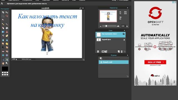Select the Как наложить текст layer
The height and width of the screenshot is (100, 178).
pos(111,35)
